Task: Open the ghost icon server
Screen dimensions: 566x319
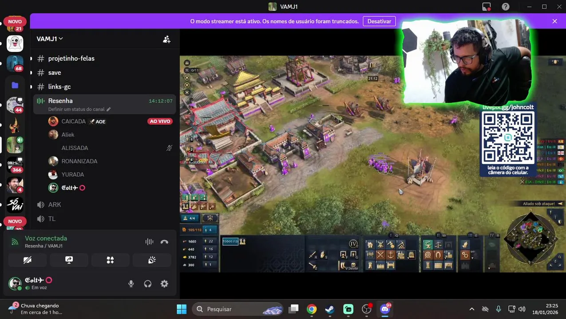Action: click(15, 43)
